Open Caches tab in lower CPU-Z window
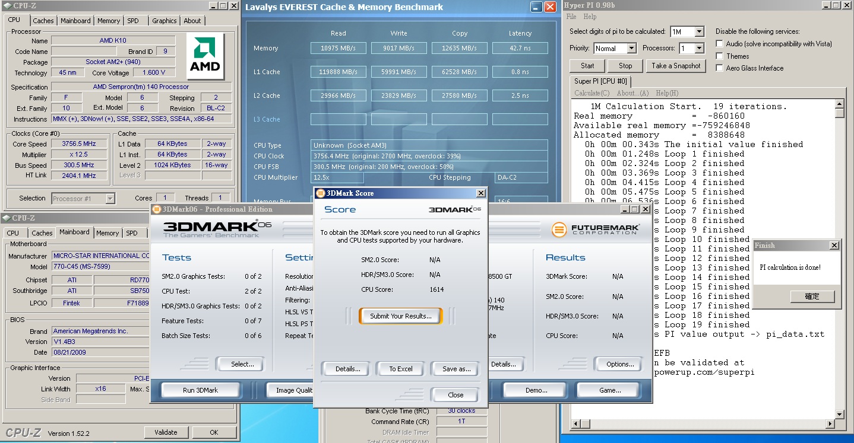The width and height of the screenshot is (854, 443). coord(42,233)
